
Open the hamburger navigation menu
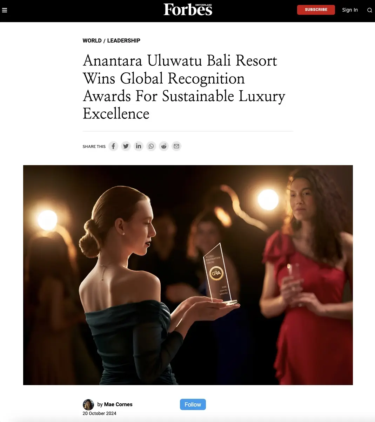[5, 10]
